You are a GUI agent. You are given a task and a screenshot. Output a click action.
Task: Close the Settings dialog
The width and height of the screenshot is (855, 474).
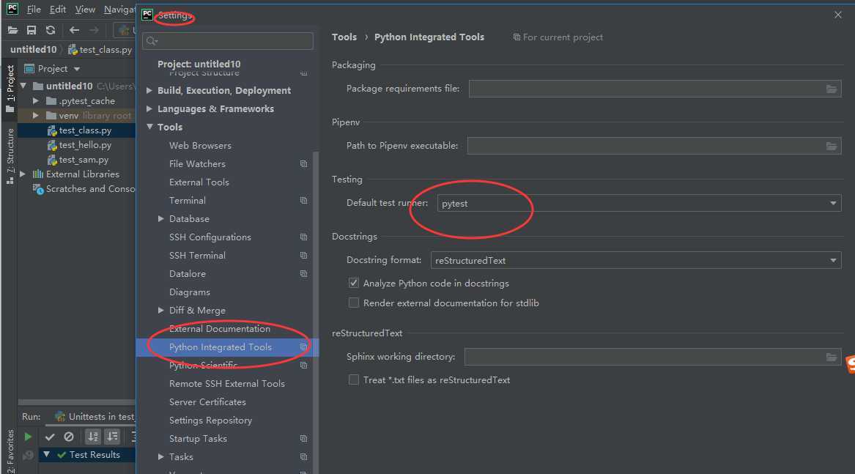click(x=838, y=15)
